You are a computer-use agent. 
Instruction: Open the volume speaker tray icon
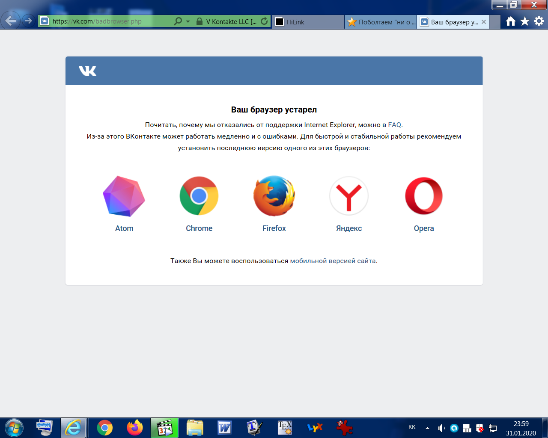click(441, 428)
